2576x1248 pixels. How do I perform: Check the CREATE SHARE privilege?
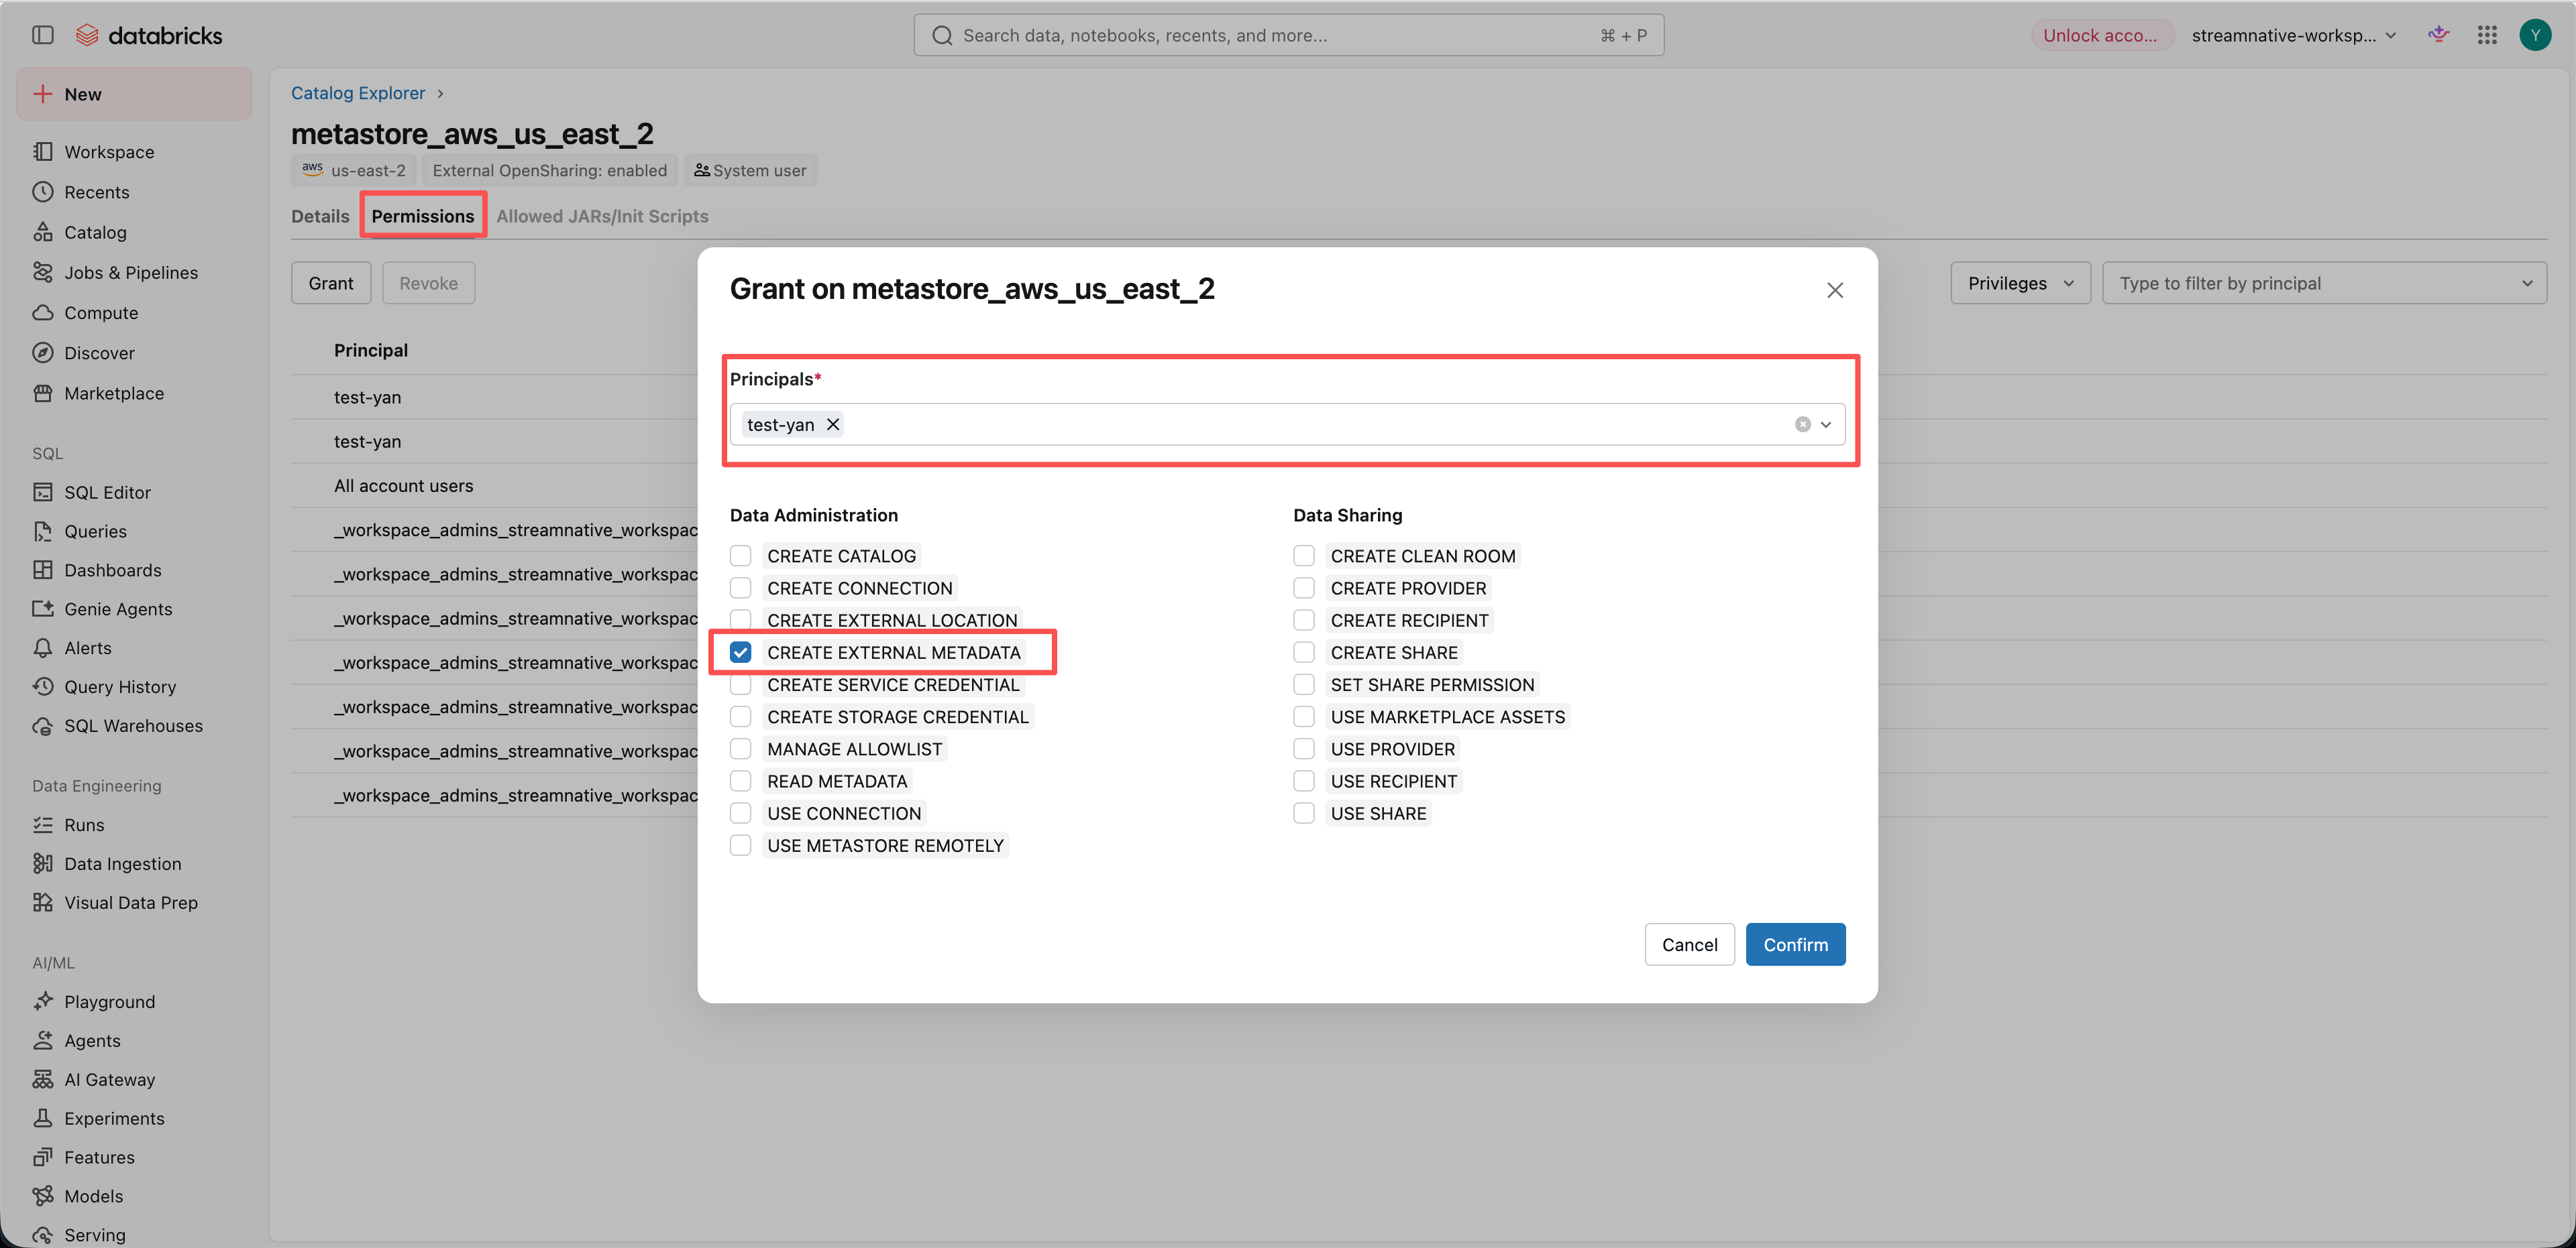pyautogui.click(x=1303, y=652)
